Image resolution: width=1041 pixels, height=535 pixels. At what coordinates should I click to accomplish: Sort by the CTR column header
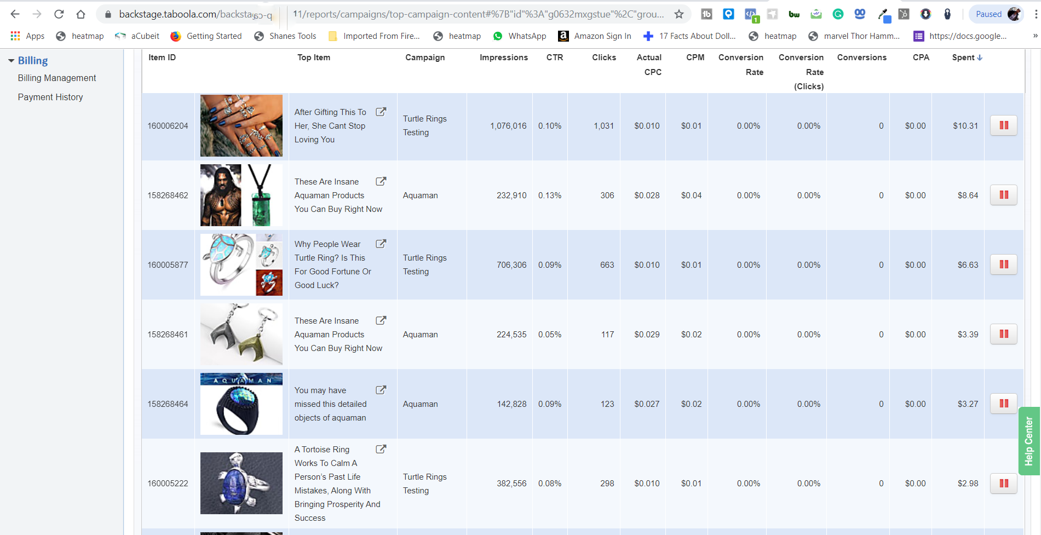pyautogui.click(x=555, y=57)
